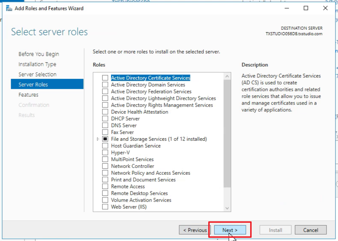Maximize the wizard window
338x241 pixels.
[x=306, y=8]
